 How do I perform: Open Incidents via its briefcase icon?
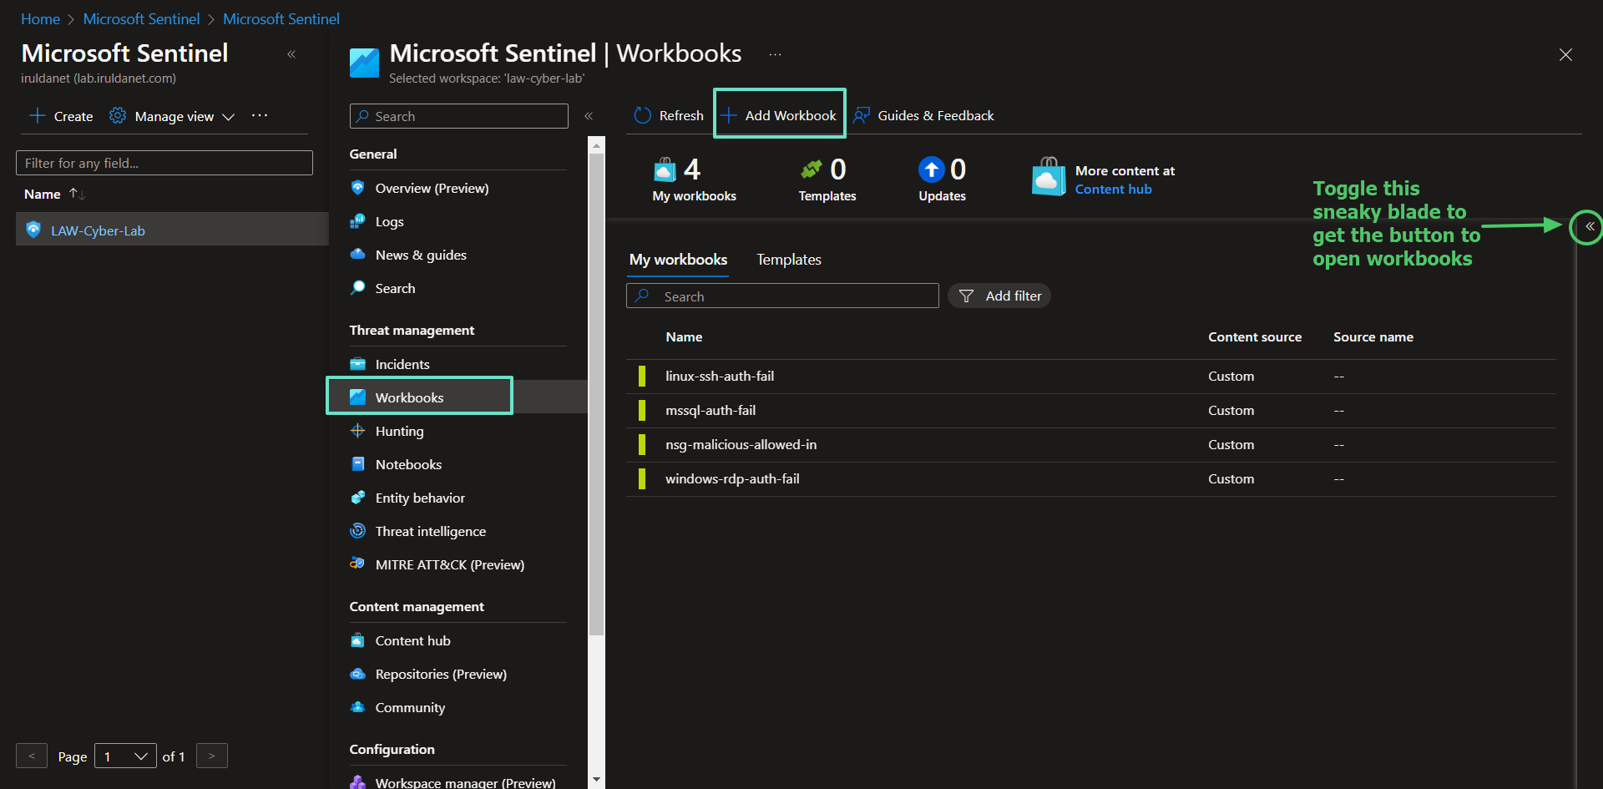pyautogui.click(x=357, y=364)
